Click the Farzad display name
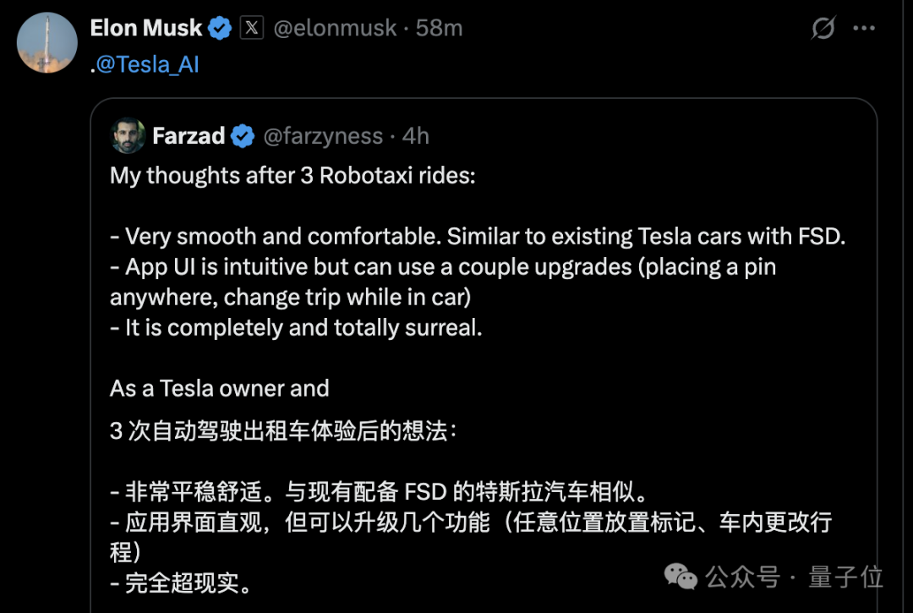 click(x=188, y=135)
